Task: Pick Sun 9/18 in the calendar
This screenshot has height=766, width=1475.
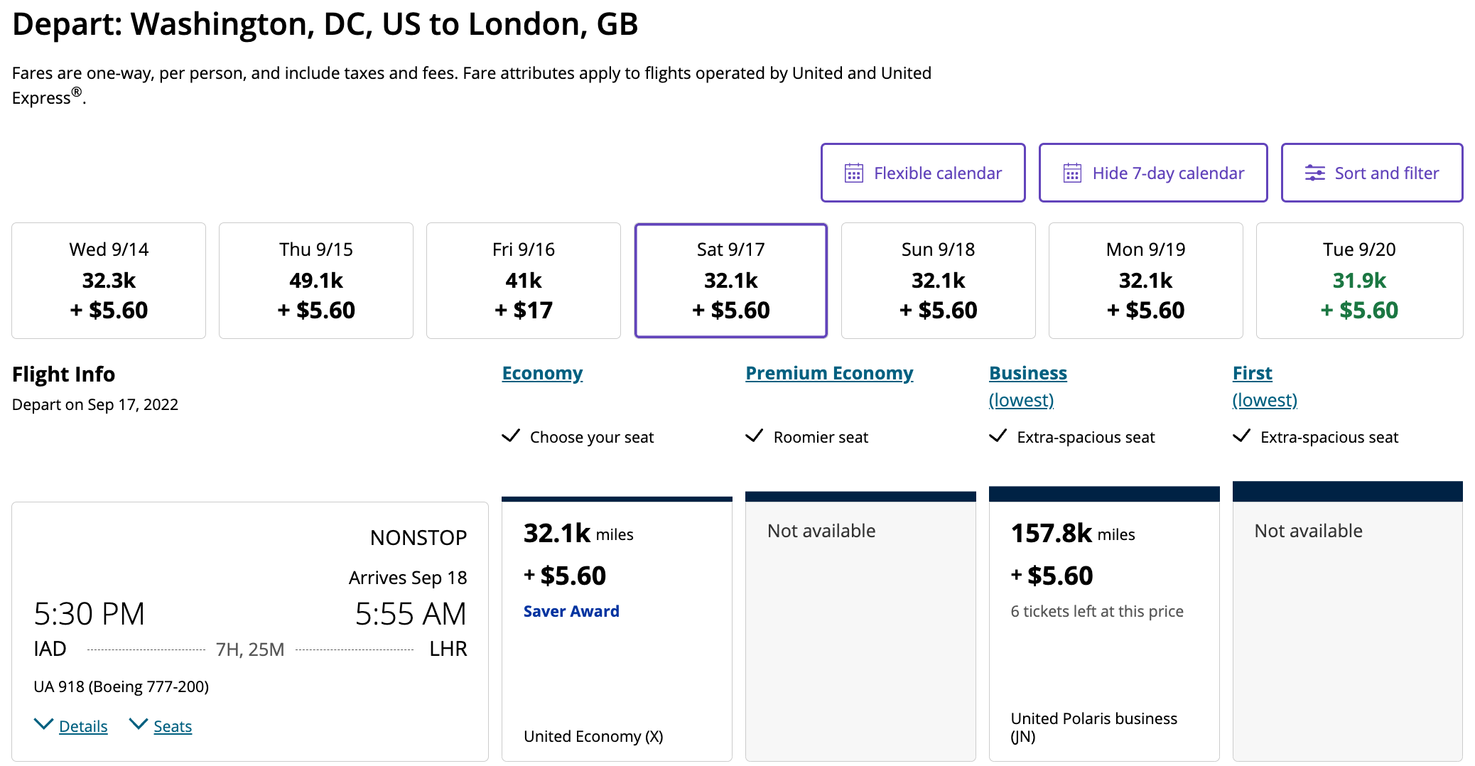Action: 938,281
